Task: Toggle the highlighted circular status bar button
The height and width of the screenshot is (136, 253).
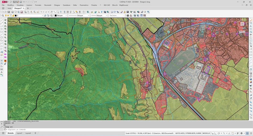Action: 247,133
